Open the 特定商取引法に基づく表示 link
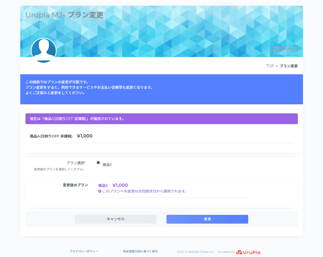The width and height of the screenshot is (323, 257). coord(140,251)
